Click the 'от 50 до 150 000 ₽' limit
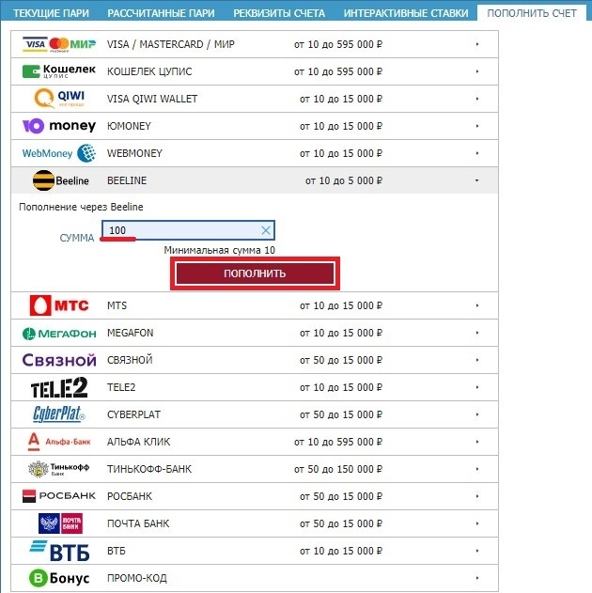The image size is (592, 593). [338, 469]
